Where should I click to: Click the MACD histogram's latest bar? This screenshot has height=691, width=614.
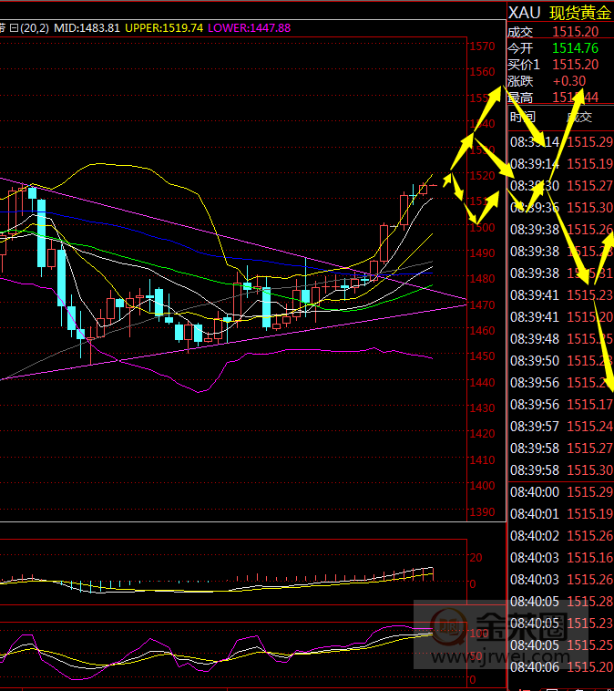431,575
